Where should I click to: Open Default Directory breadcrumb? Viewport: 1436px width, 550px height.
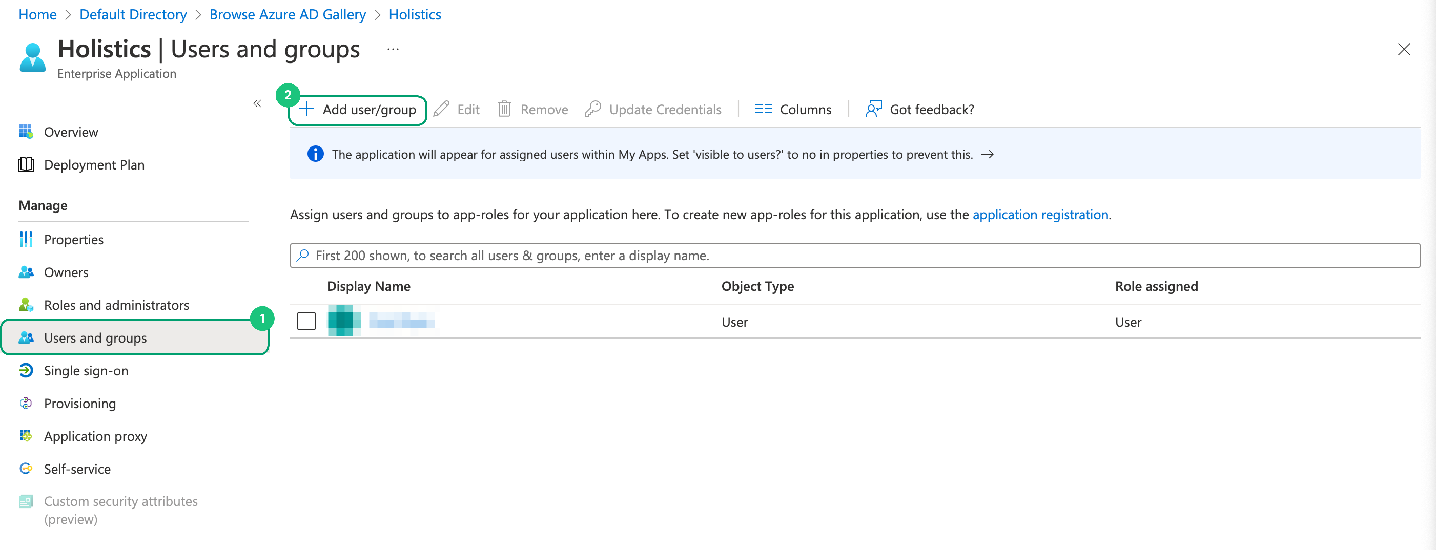pyautogui.click(x=133, y=15)
